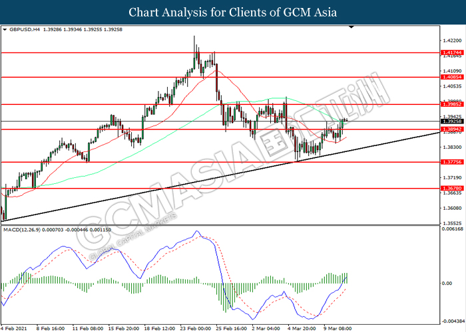This screenshot has height=332, width=466.
Task: Select the GBPUSD,H4 symbol label
Action: 25,30
